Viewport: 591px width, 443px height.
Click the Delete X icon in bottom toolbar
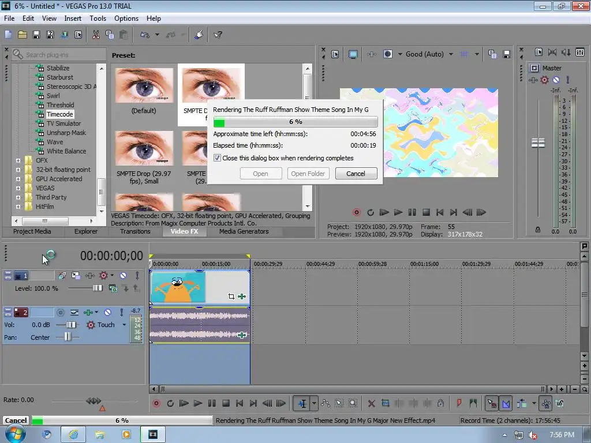coord(371,403)
